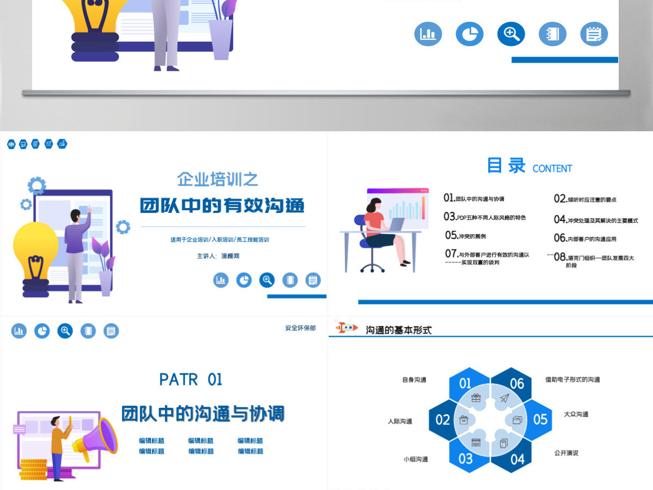Screen dimensions: 653x490
Task: Click the yellow light bulb illustration on the title slide
Action: point(35,259)
